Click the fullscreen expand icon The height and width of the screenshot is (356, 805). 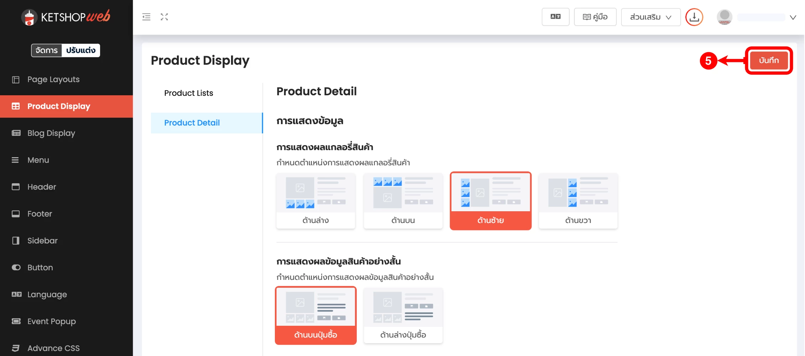[164, 17]
